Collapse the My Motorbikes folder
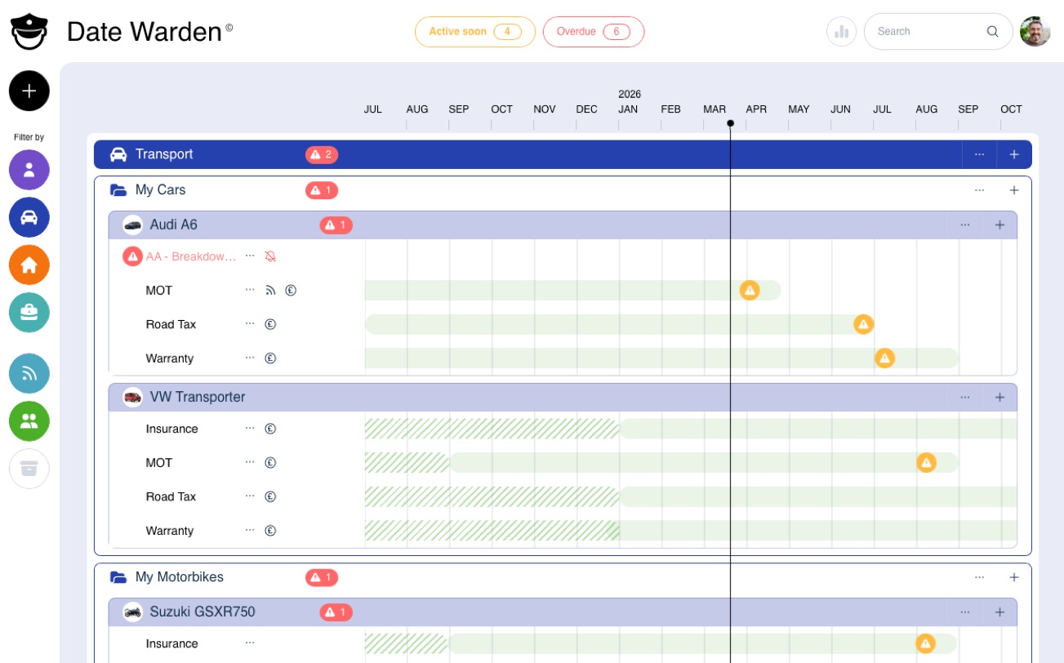This screenshot has width=1064, height=663. pos(118,577)
